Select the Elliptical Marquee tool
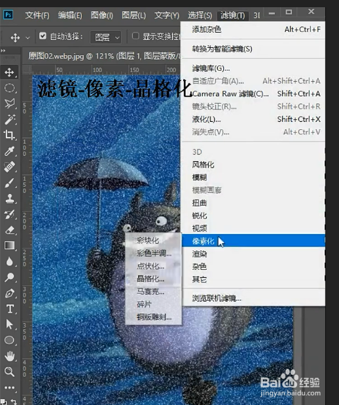The height and width of the screenshot is (405, 339). tap(10, 88)
